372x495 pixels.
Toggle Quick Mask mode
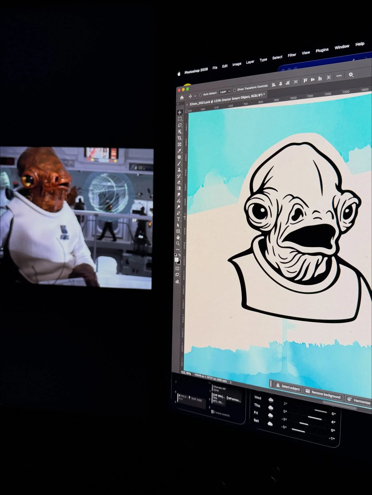click(177, 268)
